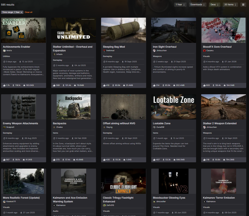Visit author Cazanu's profile
Screen dimensions: 249x216
click(210, 50)
